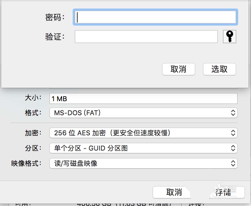Focus the 验证 verify password field
The height and width of the screenshot is (206, 251).
pos(146,37)
